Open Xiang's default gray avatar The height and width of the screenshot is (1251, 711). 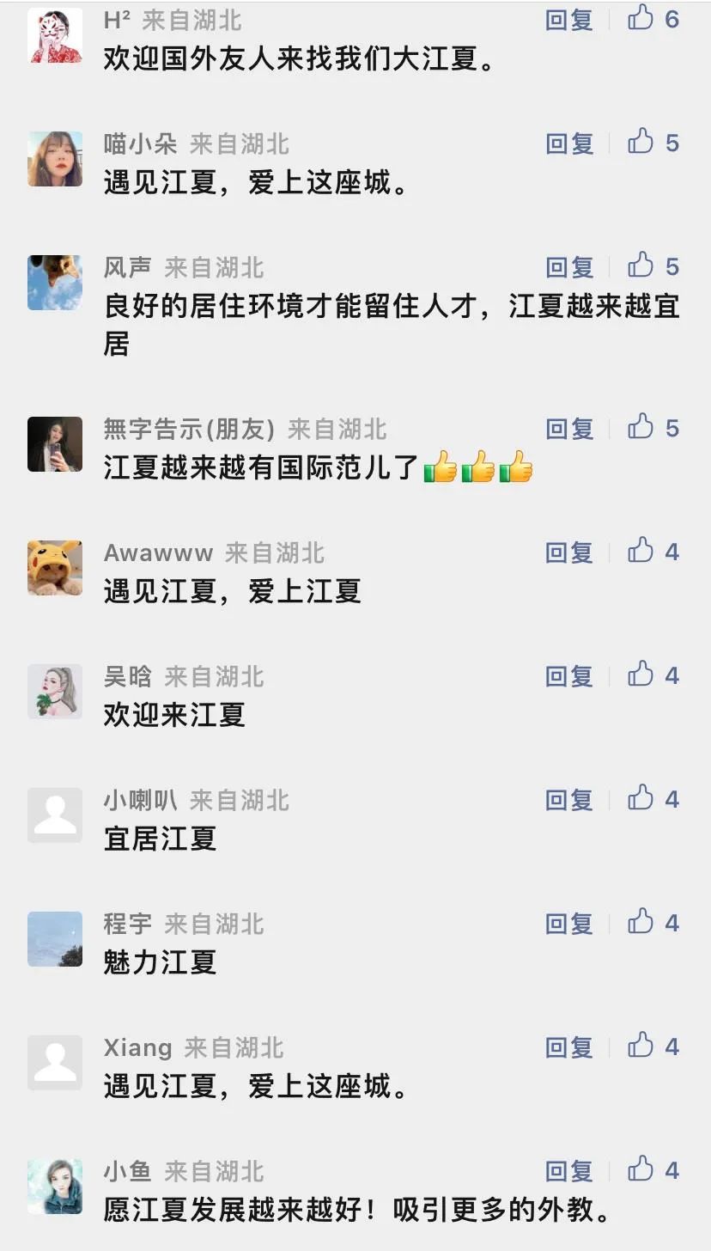tap(55, 1063)
